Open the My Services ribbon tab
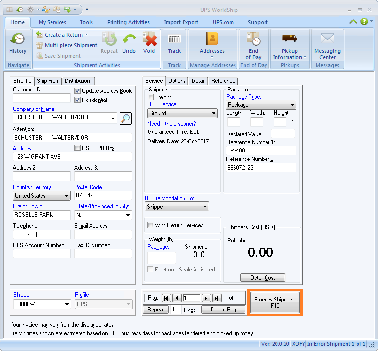378x351 pixels. 52,22
